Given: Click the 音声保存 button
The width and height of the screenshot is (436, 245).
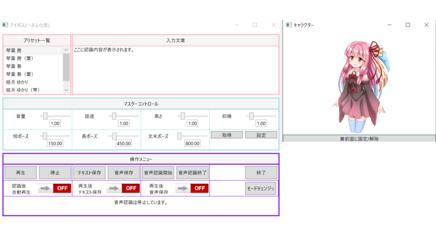Looking at the screenshot, I should tap(124, 172).
